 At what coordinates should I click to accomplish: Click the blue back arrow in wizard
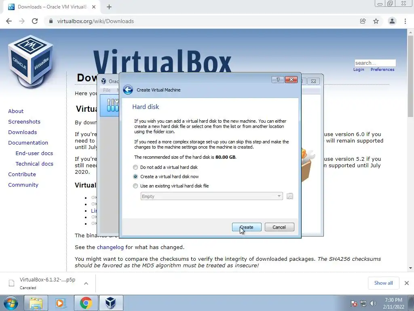coord(128,90)
